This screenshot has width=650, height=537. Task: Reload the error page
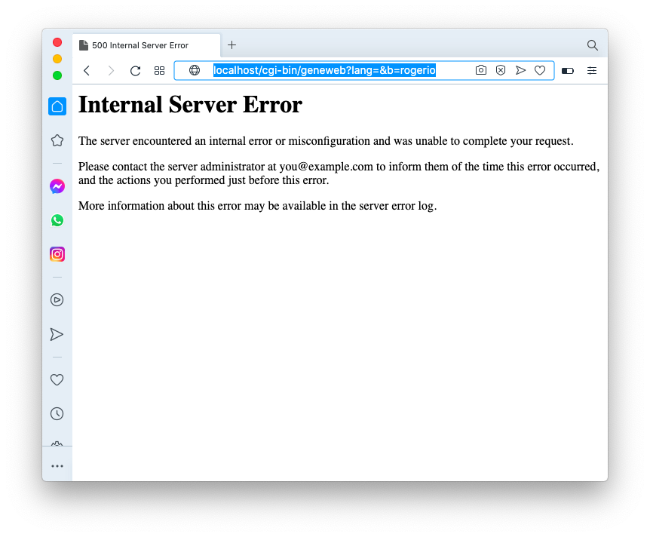135,69
